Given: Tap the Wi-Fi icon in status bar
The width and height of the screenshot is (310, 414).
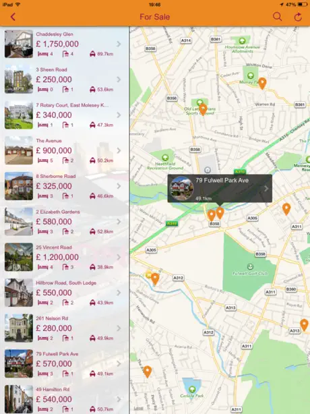Looking at the screenshot, I should (18, 5).
